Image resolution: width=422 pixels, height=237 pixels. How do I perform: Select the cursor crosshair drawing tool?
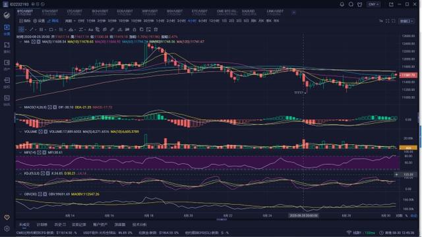tap(21, 29)
